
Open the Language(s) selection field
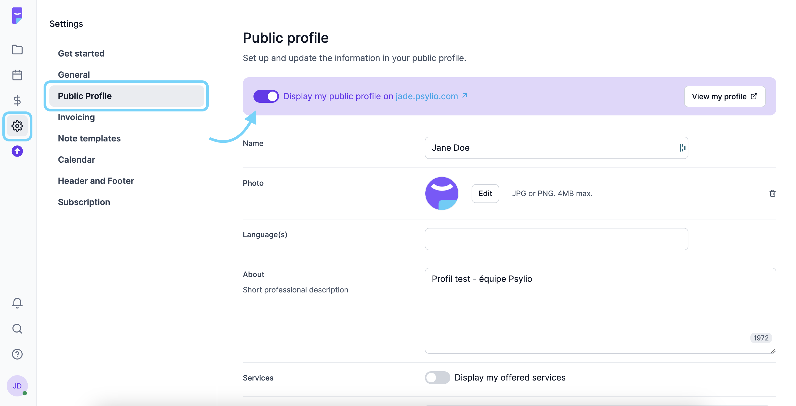click(x=556, y=239)
